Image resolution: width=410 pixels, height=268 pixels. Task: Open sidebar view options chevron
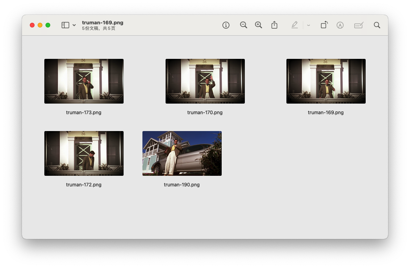point(74,25)
